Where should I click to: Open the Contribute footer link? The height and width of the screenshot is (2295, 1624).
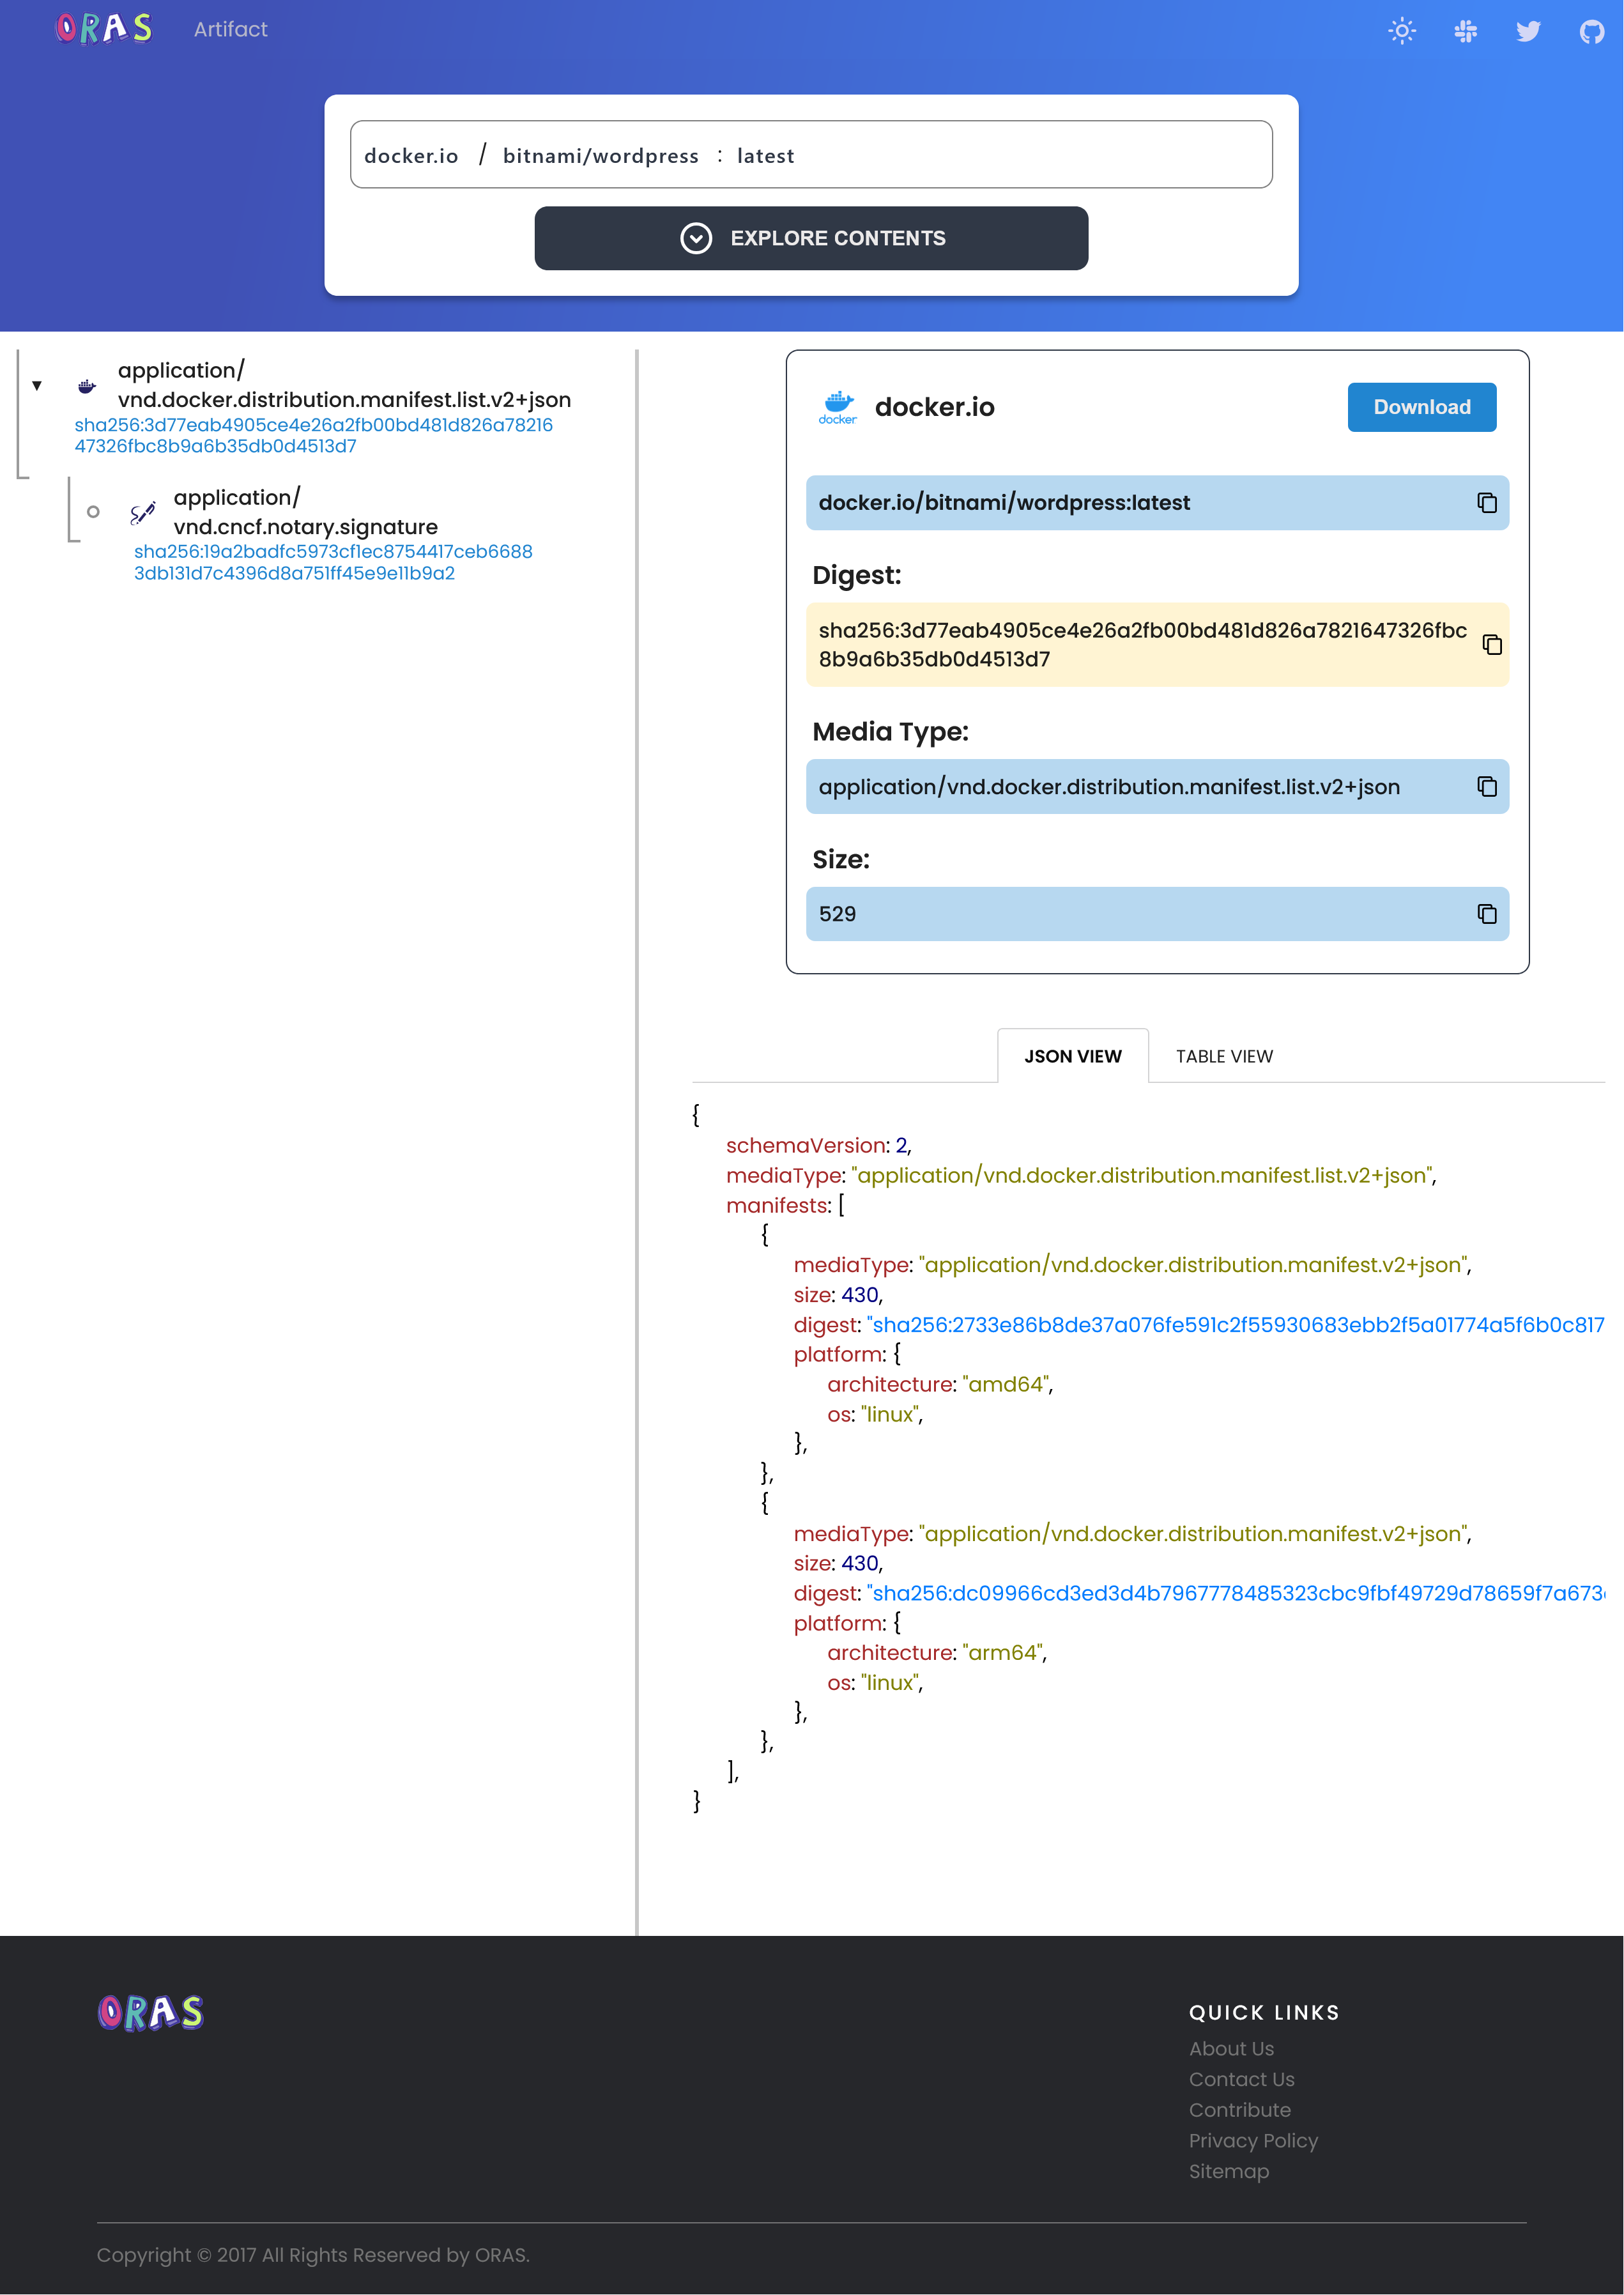1239,2110
